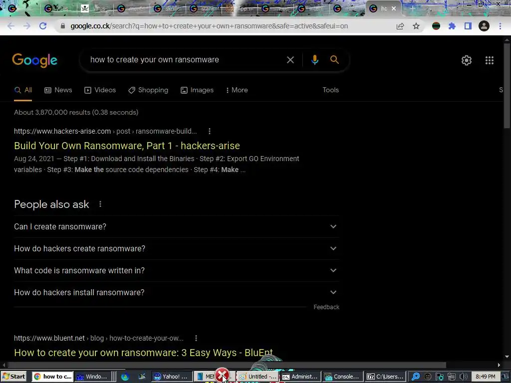Open the 'Untitled -' Paint taskbar window
The image size is (511, 383).
[258, 377]
